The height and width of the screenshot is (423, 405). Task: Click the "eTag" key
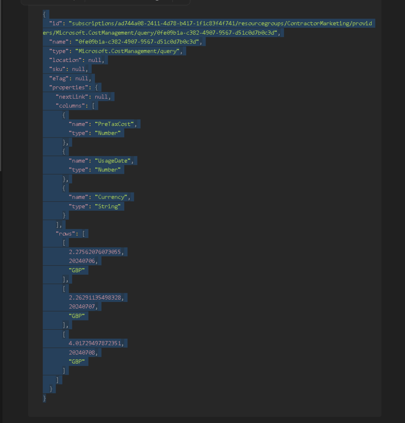(59, 78)
